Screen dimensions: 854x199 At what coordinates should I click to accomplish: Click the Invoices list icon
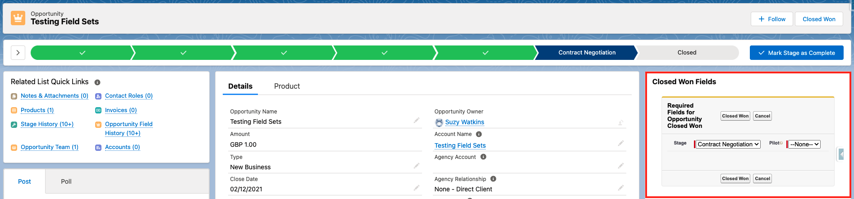[x=98, y=110]
